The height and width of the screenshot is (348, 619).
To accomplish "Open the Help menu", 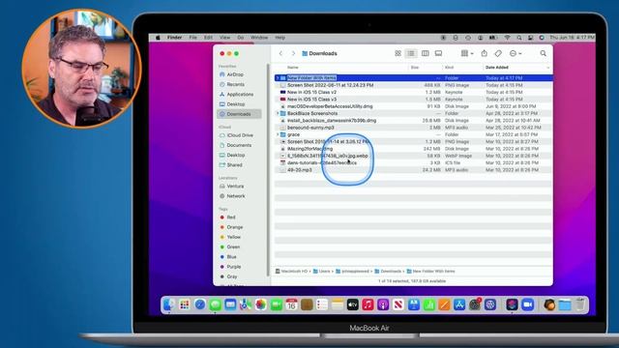I will [x=280, y=38].
